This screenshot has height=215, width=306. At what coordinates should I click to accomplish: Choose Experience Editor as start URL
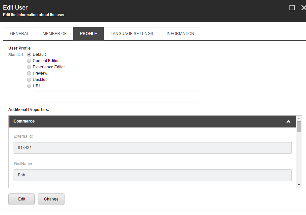(x=29, y=67)
